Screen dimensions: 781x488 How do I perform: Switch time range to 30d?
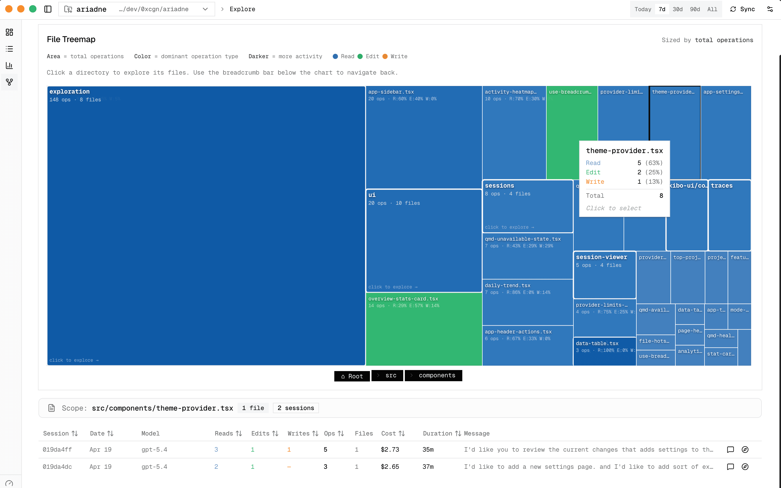(x=678, y=9)
